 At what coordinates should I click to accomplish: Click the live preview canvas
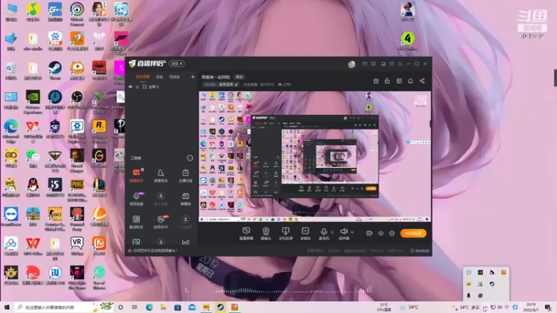[315, 156]
